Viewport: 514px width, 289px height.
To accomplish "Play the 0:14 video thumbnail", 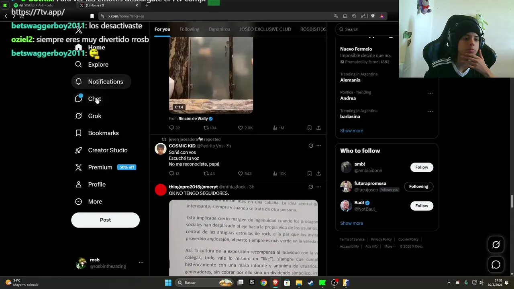I will (211, 75).
